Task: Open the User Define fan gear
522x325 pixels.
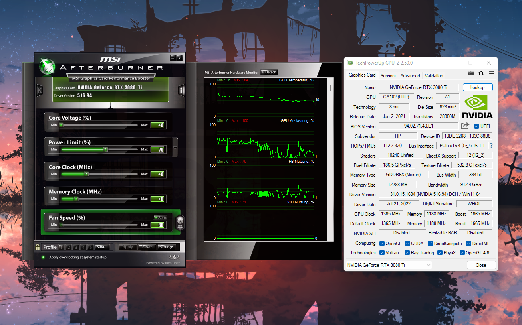Action: point(180,223)
